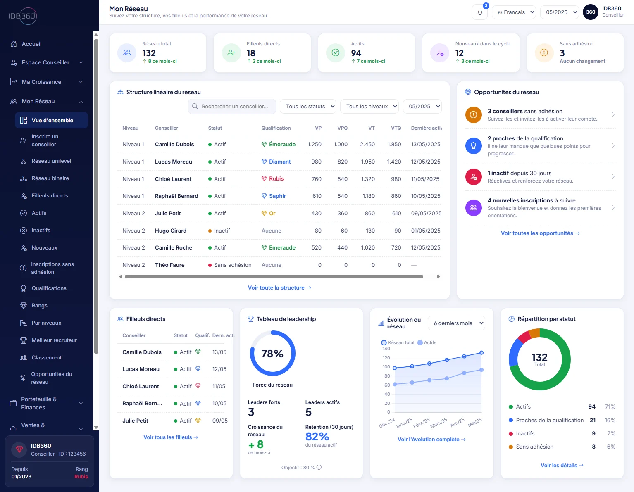Viewport: 634px width, 492px height.
Task: Click the table scroll right arrow
Action: pyautogui.click(x=439, y=276)
